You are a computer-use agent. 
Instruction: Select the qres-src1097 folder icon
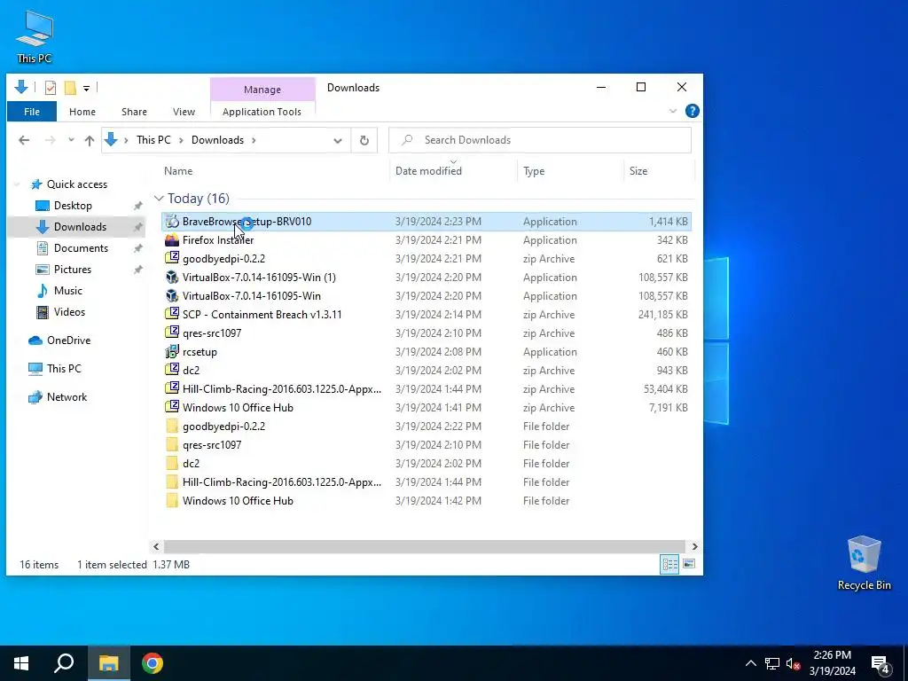pyautogui.click(x=172, y=445)
